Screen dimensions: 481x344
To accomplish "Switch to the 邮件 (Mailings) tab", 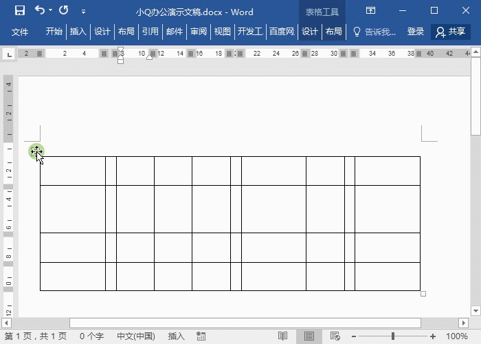I will 175,32.
